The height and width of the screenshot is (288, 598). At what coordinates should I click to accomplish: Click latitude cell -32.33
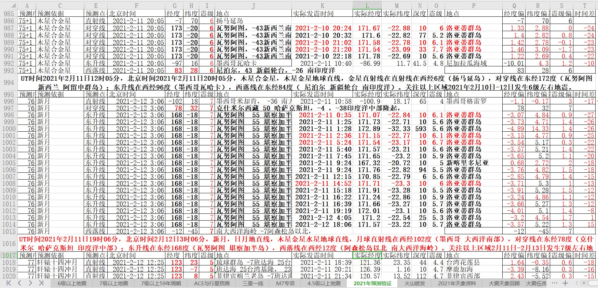(x=396, y=129)
